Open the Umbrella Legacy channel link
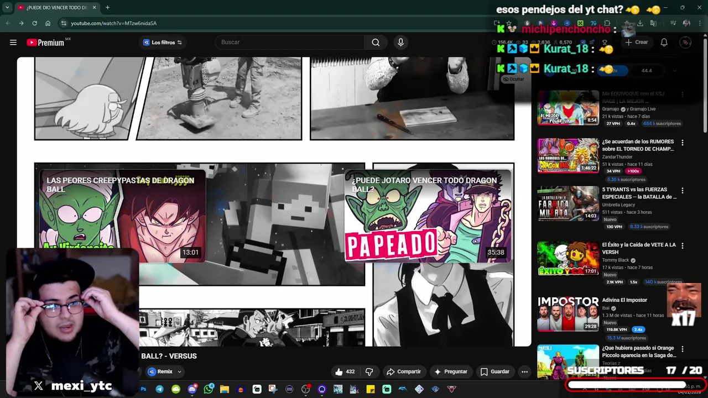708x398 pixels. 618,205
